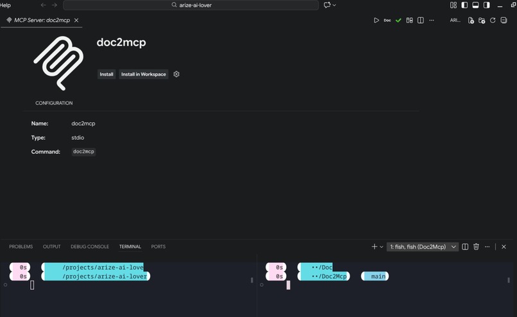Select the CONFIGURATION tab
Image resolution: width=517 pixels, height=317 pixels.
(54, 103)
